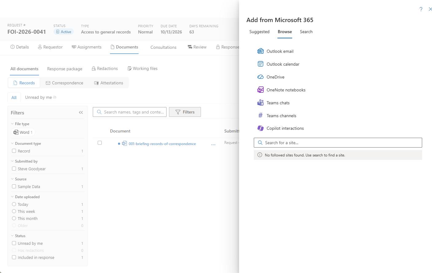Image resolution: width=432 pixels, height=273 pixels.
Task: Open the Outlook calendar icon
Action: click(x=261, y=64)
